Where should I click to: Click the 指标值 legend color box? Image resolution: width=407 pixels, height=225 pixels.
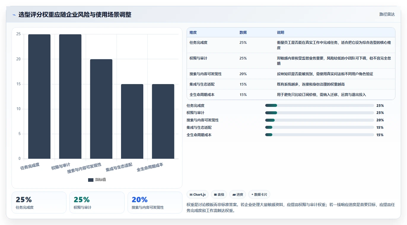tap(91, 180)
